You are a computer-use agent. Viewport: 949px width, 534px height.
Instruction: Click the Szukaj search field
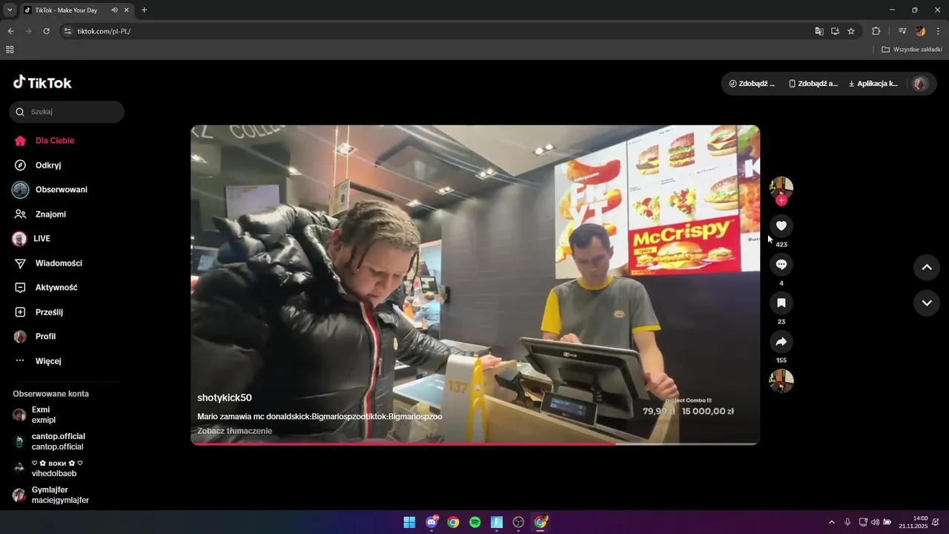point(67,112)
